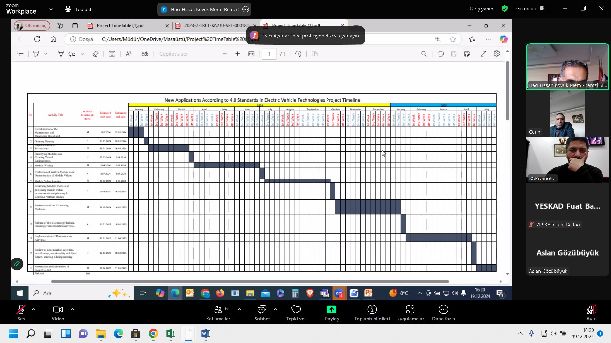Switch to 2023-2-TR01-KA210-VET PDF tab
Image resolution: width=611 pixels, height=343 pixels.
216,25
